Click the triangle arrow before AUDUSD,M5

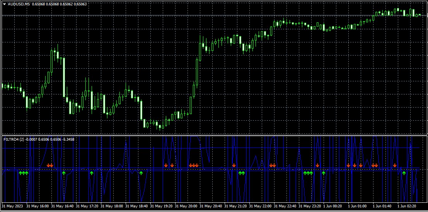point(5,4)
